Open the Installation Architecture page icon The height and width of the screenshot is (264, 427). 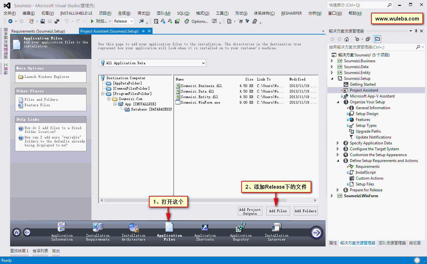point(134,227)
